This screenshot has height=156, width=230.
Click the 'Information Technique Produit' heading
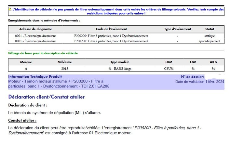tap(35, 76)
